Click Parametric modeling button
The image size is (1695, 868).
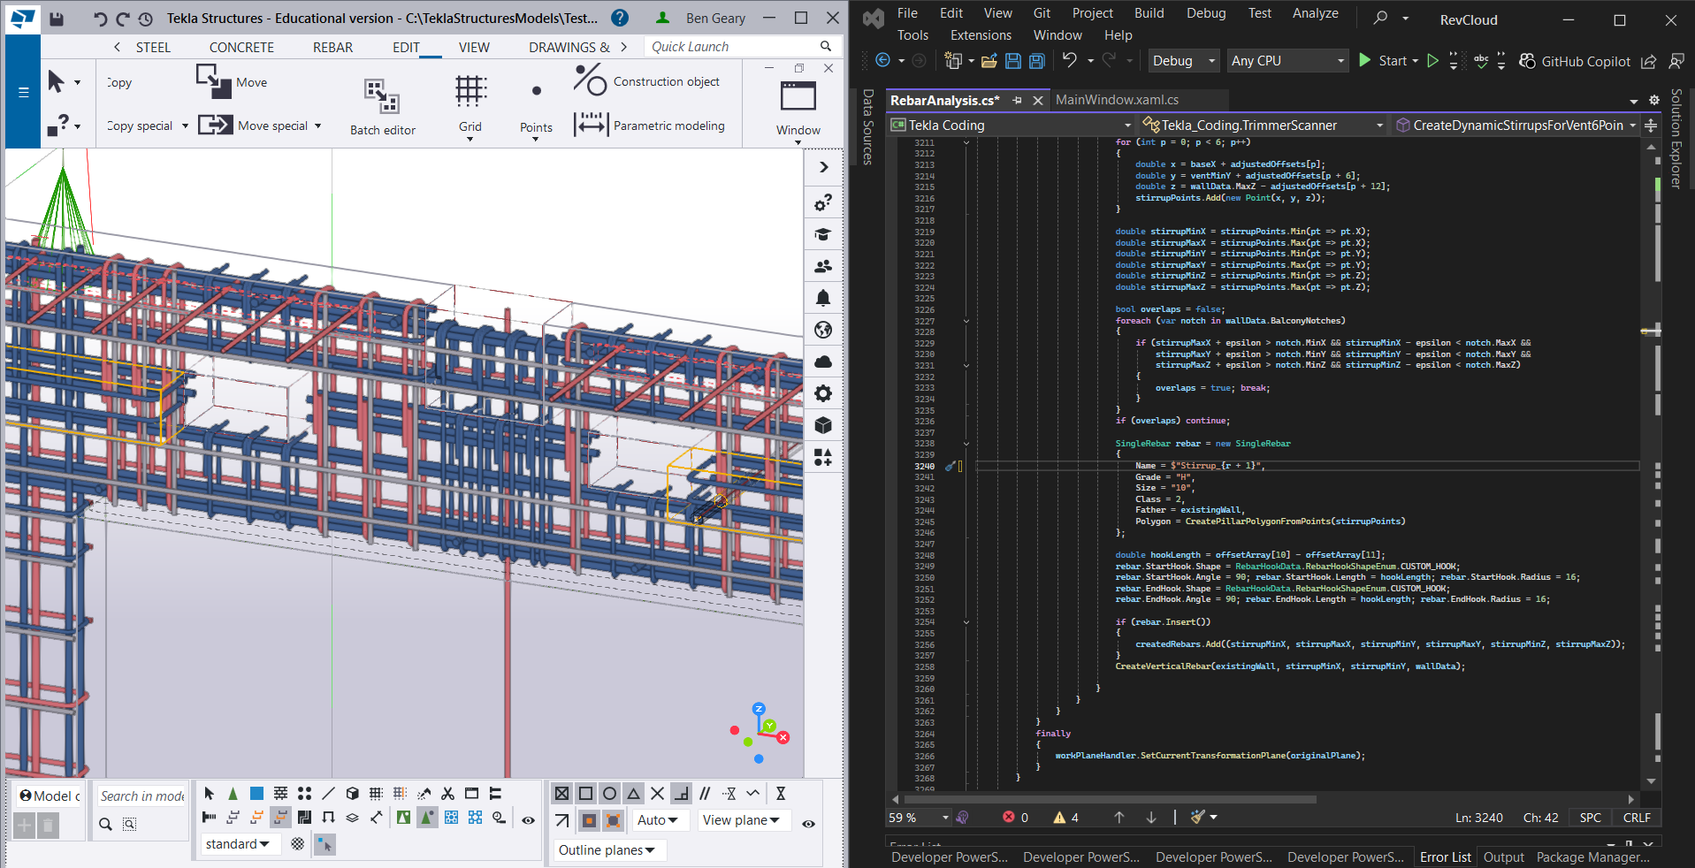(x=650, y=126)
